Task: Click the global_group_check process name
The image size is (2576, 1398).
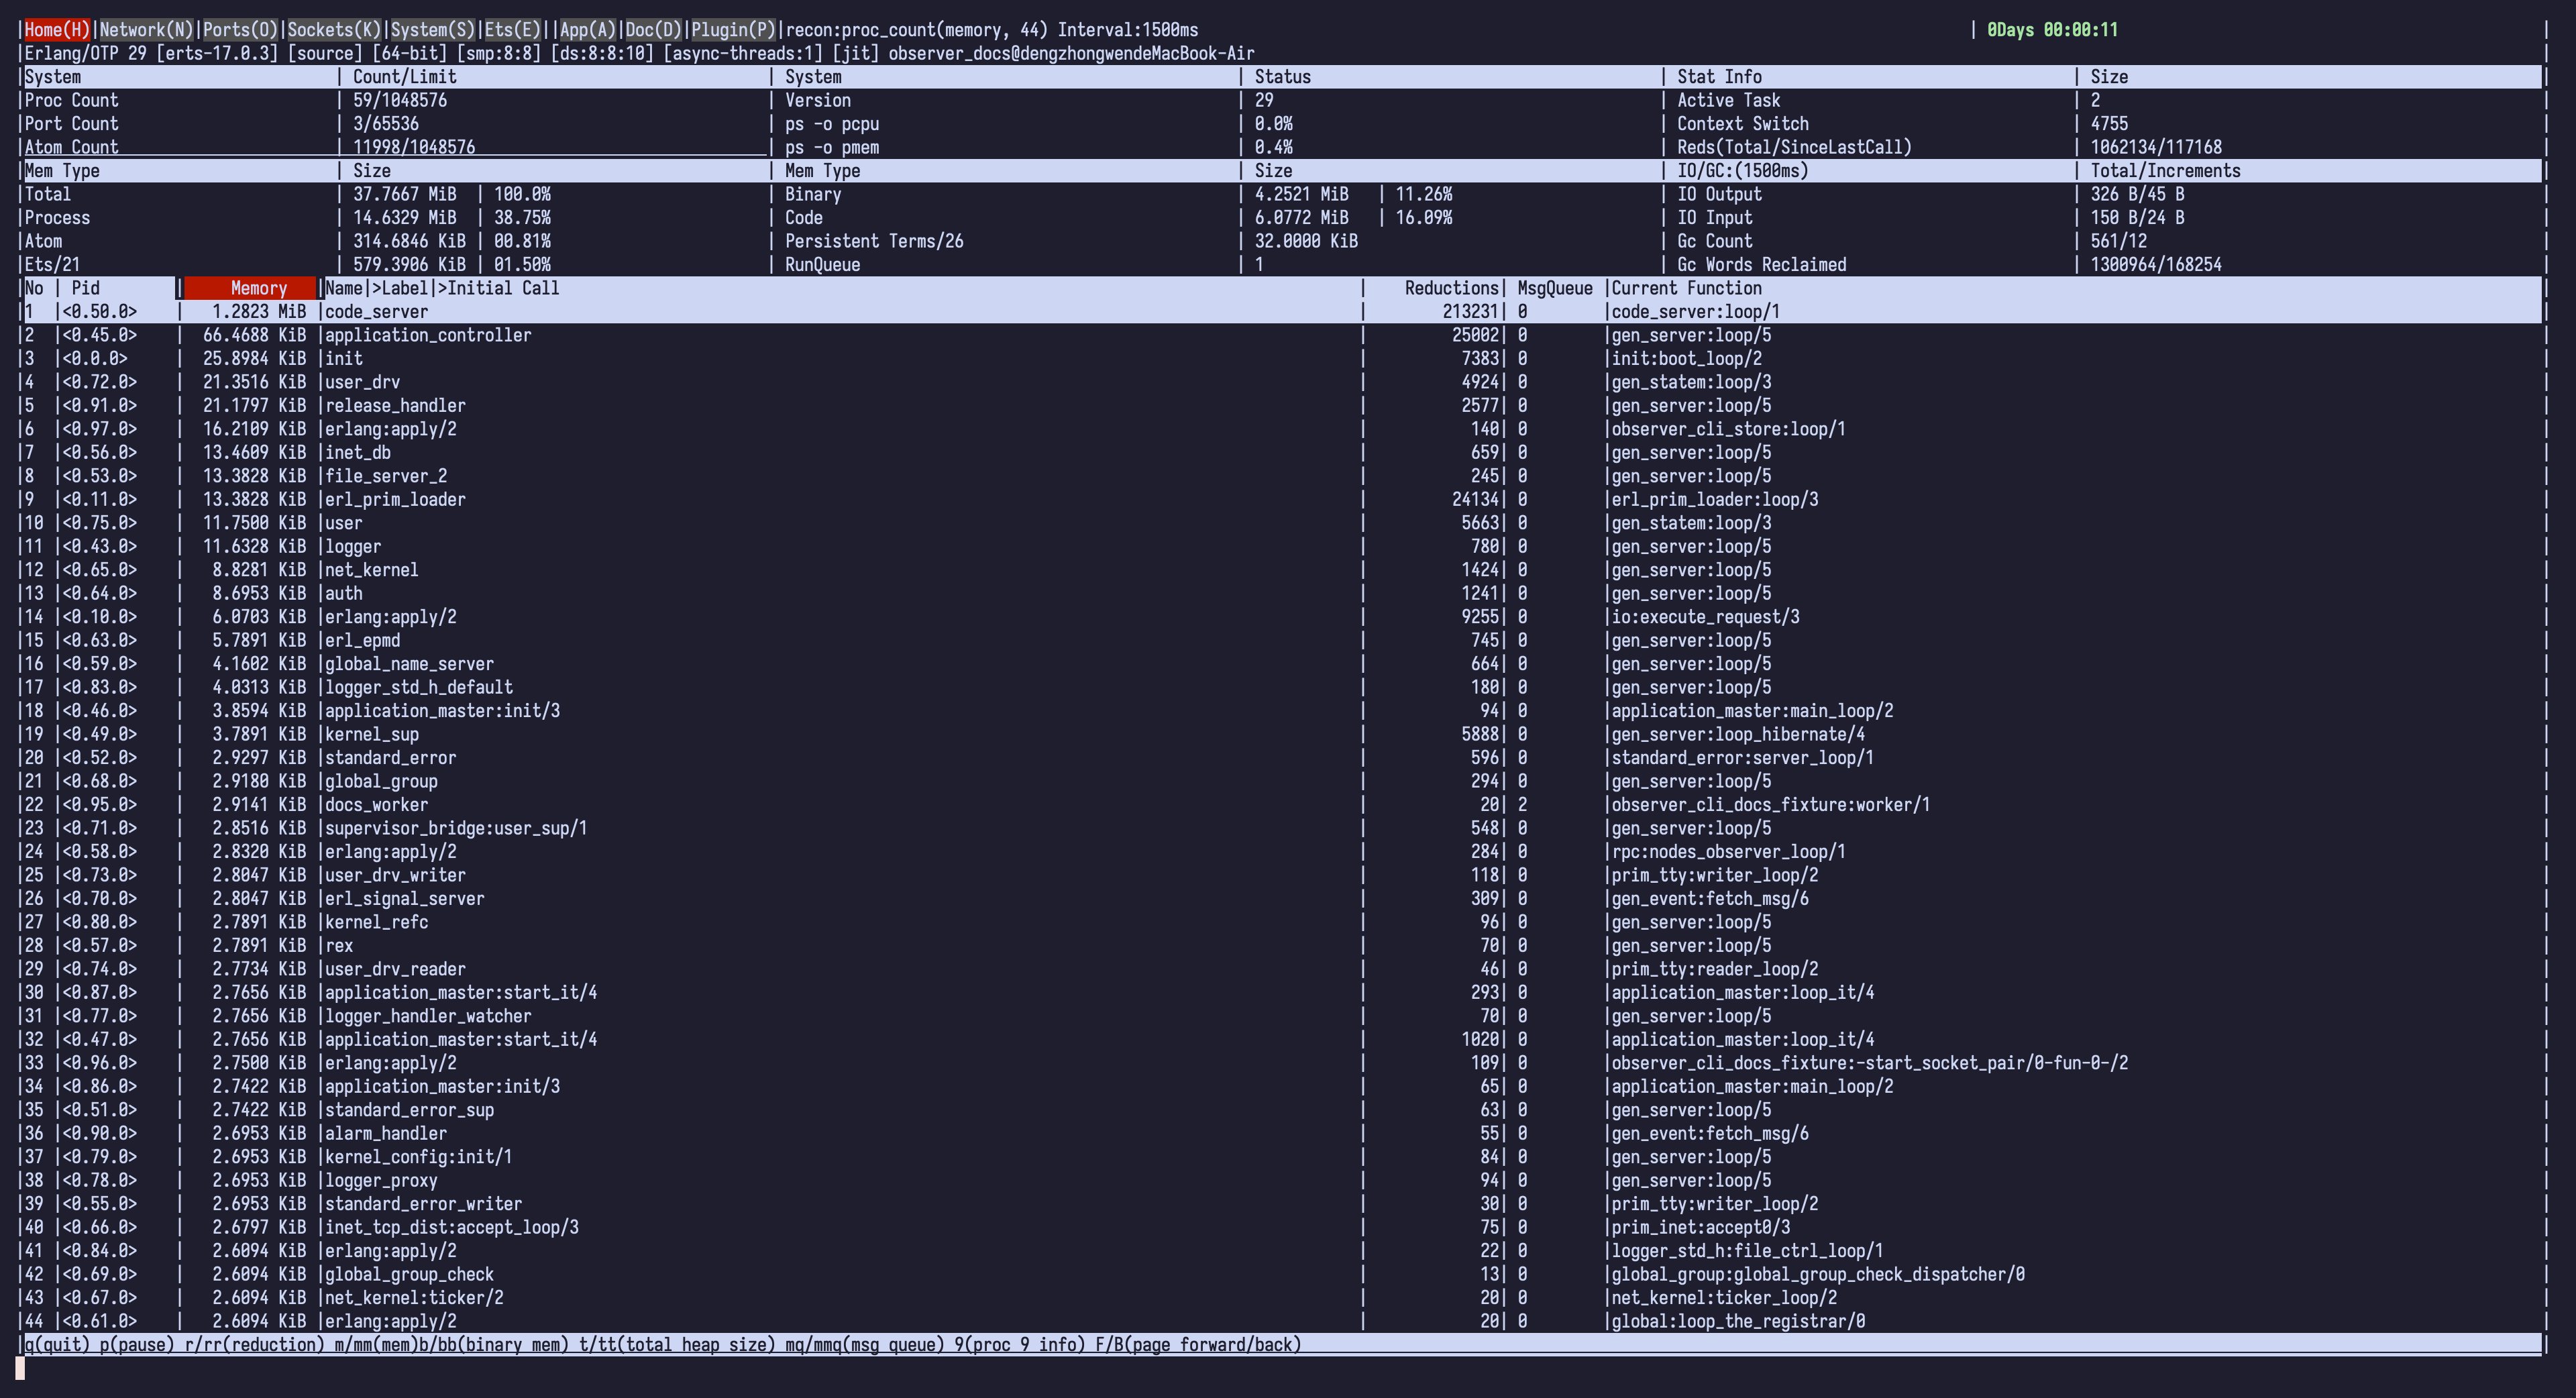Action: (409, 1275)
